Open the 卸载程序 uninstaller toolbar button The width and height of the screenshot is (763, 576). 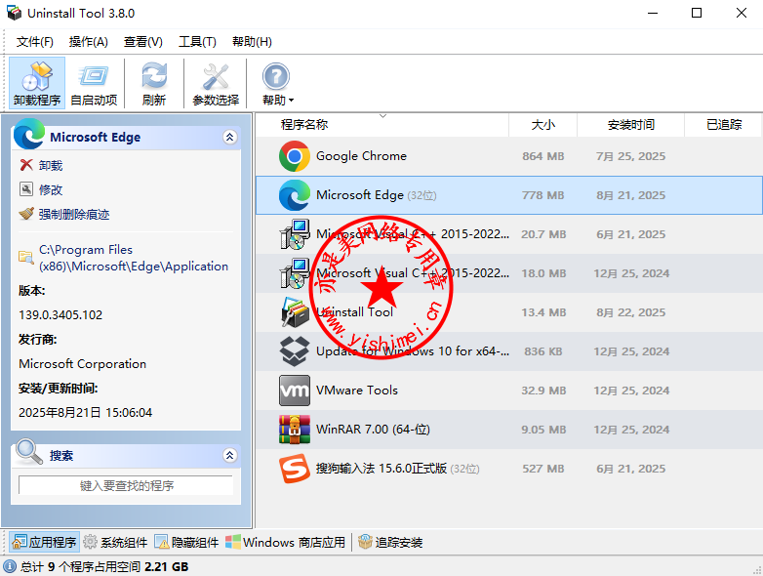tap(37, 83)
